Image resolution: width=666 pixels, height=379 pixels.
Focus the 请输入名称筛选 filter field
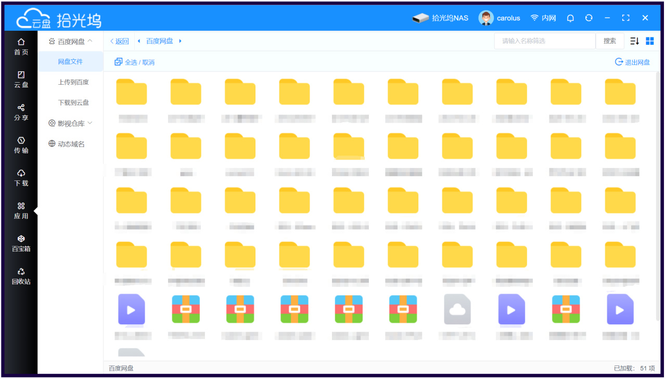pyautogui.click(x=545, y=41)
